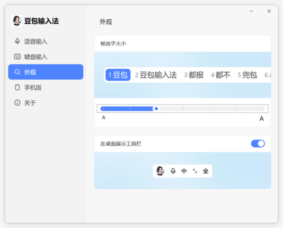Click the 全 full-width icon in toolbar
Image resolution: width=283 pixels, height=228 pixels.
pyautogui.click(x=206, y=171)
